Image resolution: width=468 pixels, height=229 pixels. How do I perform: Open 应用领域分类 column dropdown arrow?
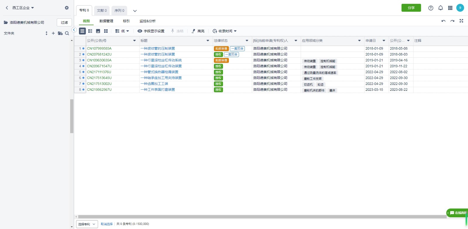pos(359,41)
